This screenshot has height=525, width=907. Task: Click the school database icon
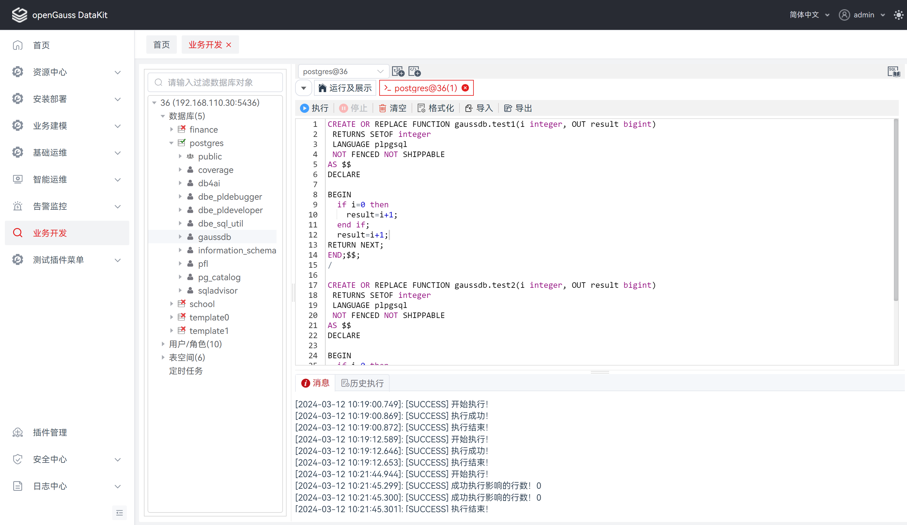(182, 304)
